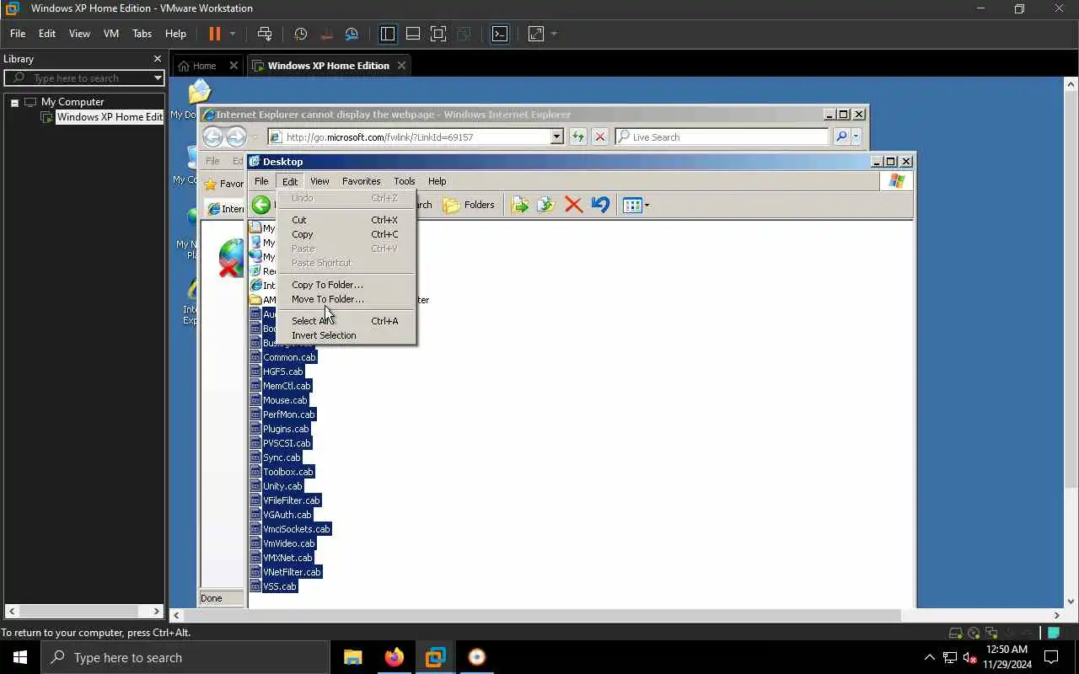1079x674 pixels.
Task: Toggle the Folders pane button
Action: pos(470,205)
